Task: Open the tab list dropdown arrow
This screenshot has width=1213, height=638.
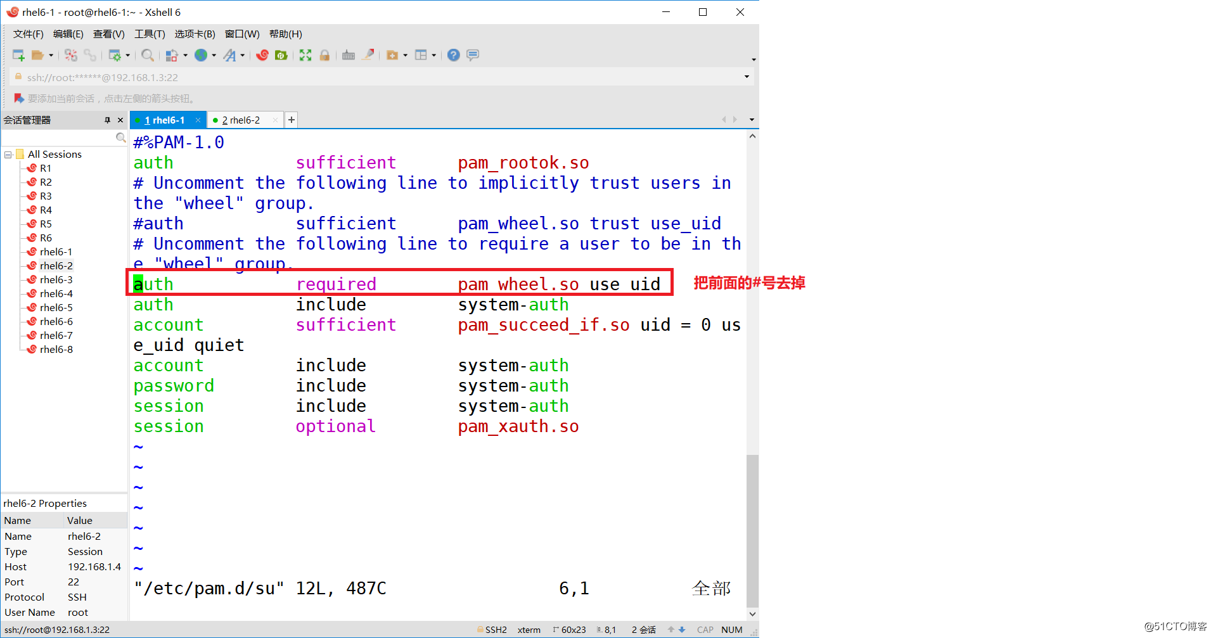Action: click(752, 120)
